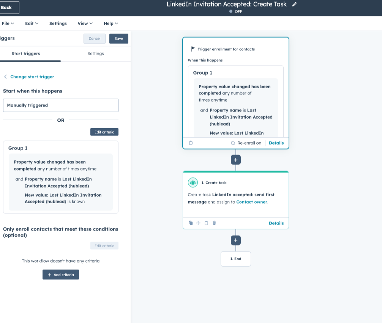Click the Add criteria button
Viewport: 382px width, 323px height.
(61, 275)
